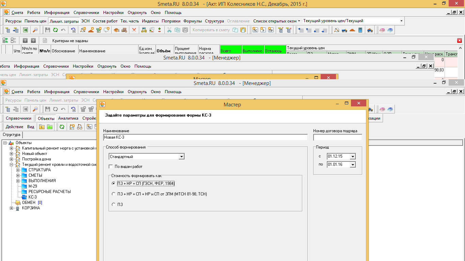Viewport: 465px width, 261px height.
Task: Click the undo arrow icon in the act window toolbar
Action: [63, 30]
